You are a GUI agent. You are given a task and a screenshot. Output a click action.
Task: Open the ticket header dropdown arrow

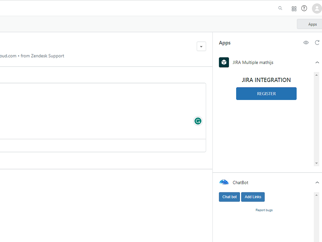(x=201, y=46)
